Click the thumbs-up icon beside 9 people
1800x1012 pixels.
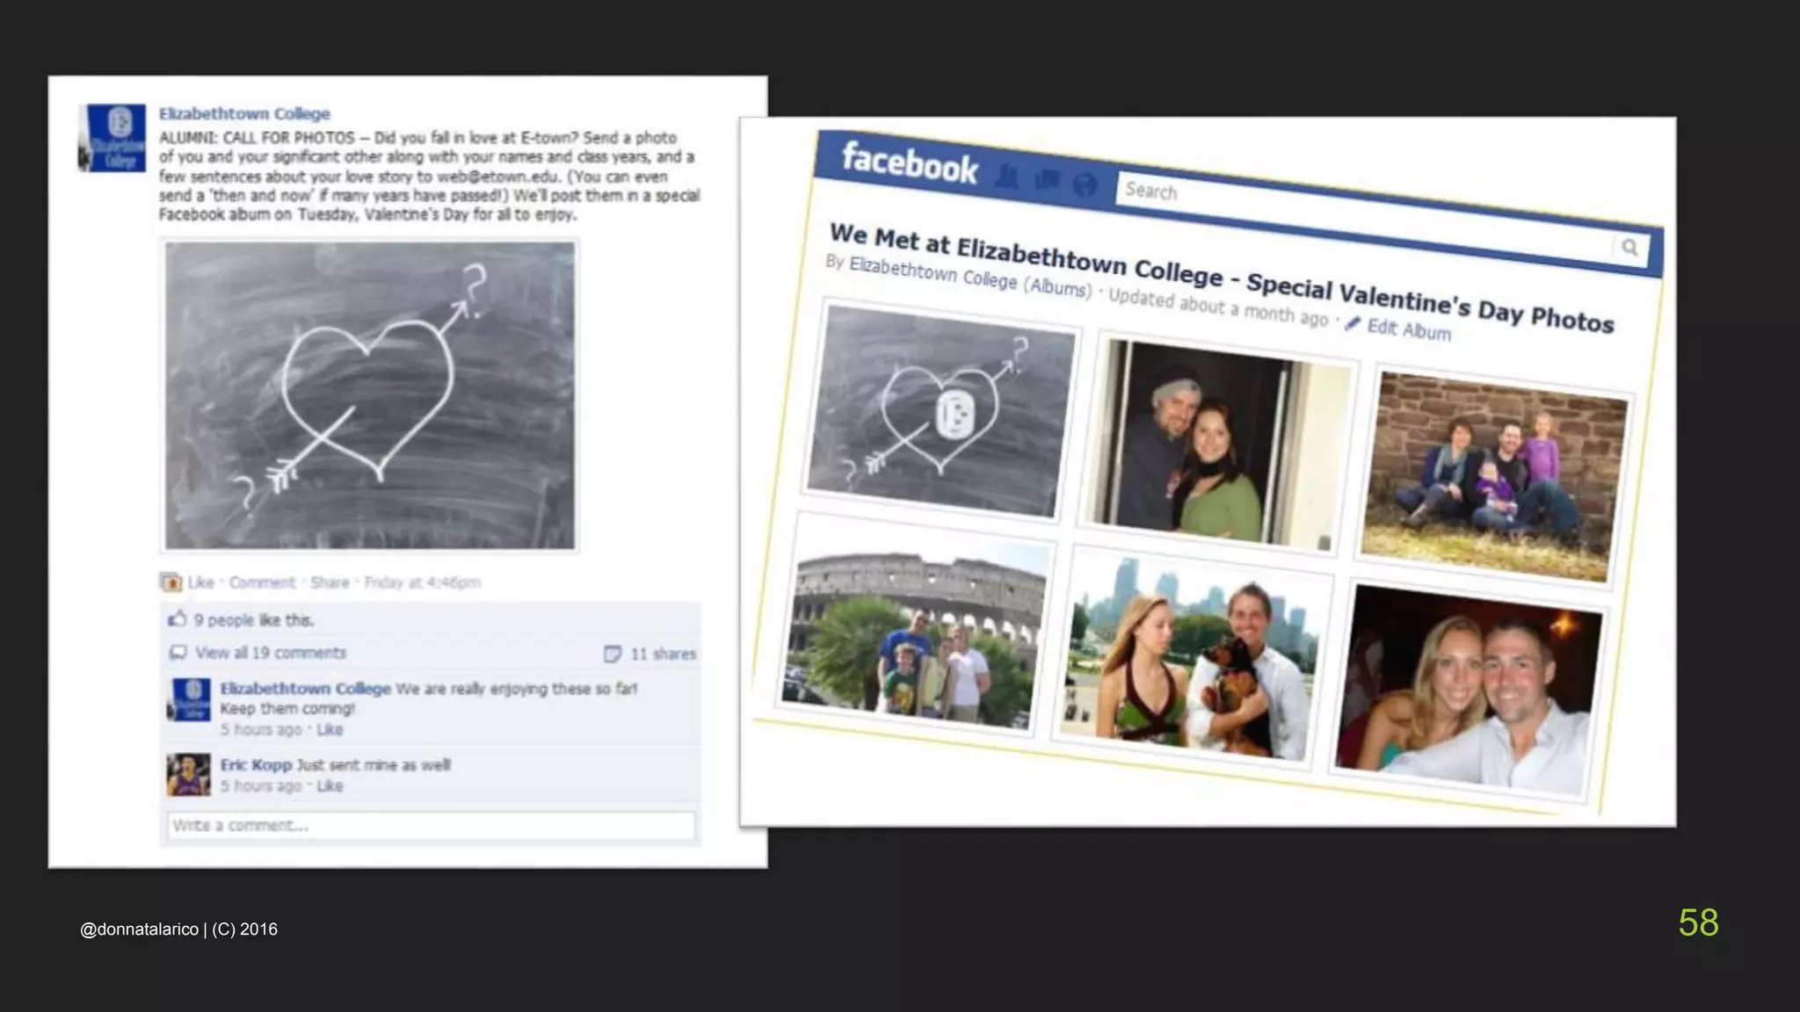point(177,619)
